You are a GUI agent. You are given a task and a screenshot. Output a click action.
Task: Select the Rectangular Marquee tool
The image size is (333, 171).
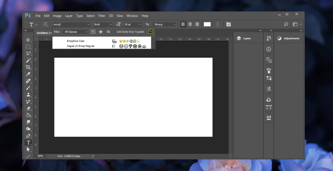tap(28, 47)
